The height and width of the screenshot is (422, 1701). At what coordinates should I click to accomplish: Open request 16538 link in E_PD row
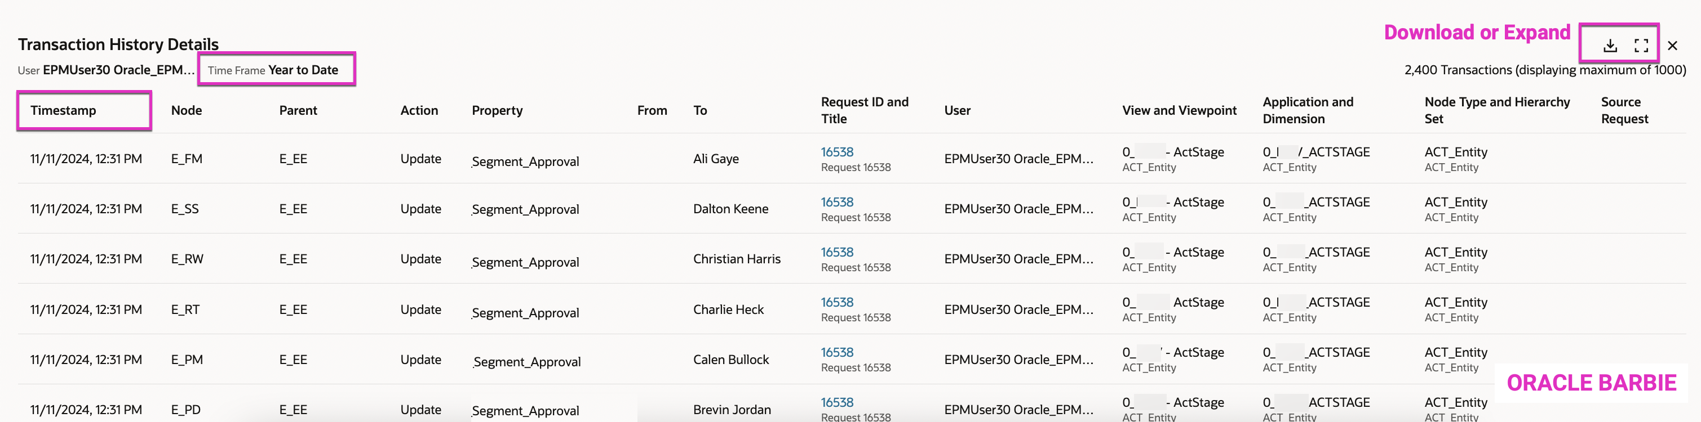point(836,402)
